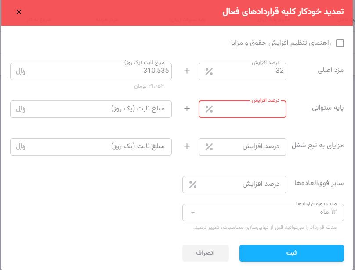The image size is (355, 270).
Task: Click the percent icon in سایر فوق‌العاده‌ها field
Action: [193, 185]
